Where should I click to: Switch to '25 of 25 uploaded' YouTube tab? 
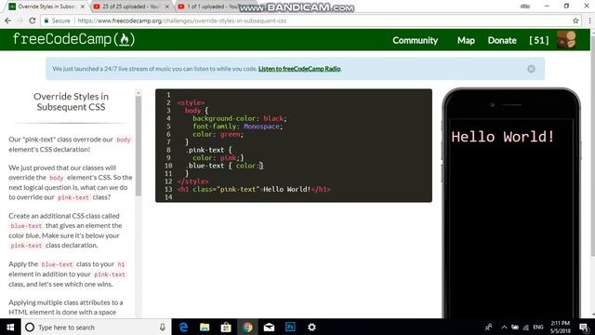point(131,7)
